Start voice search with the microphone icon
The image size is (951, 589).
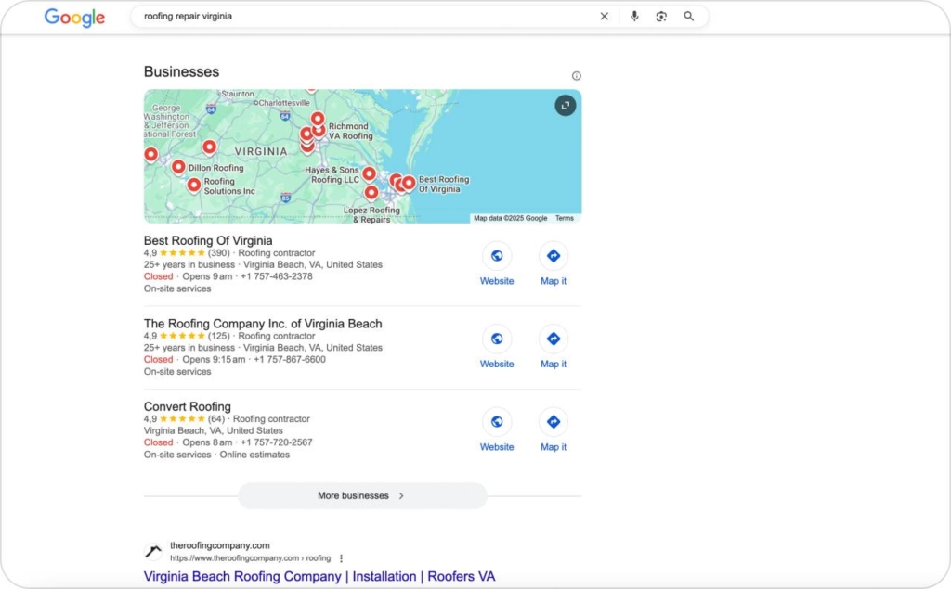[634, 17]
